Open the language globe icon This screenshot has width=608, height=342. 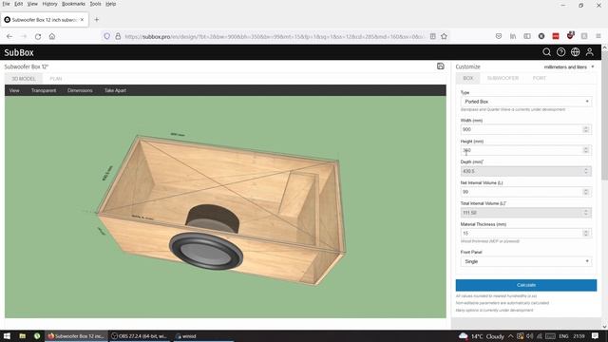[x=575, y=52]
